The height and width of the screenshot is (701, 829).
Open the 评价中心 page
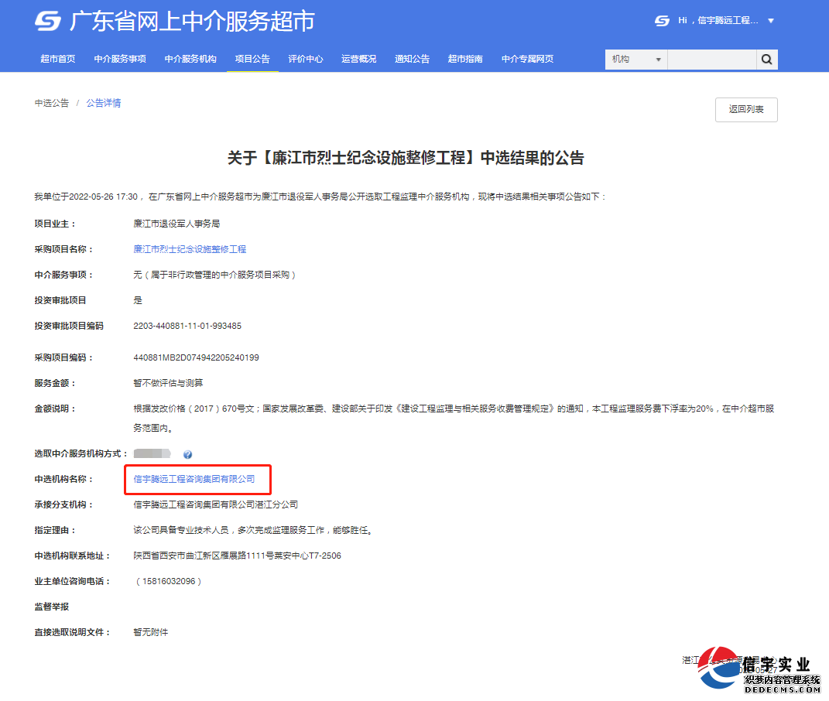[x=306, y=58]
